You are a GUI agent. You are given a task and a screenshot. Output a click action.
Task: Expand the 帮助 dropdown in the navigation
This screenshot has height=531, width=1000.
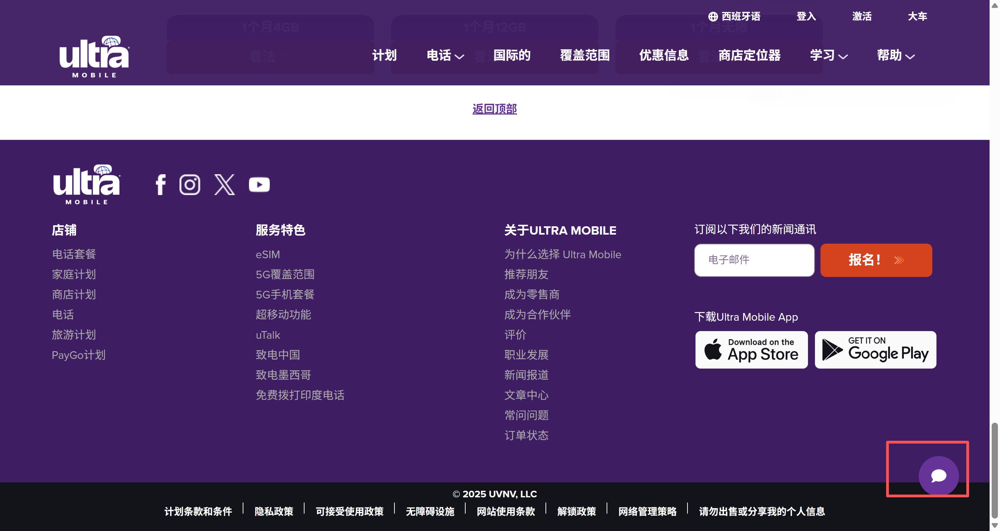coord(896,56)
